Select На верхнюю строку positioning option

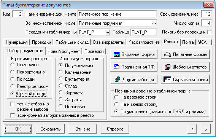pos(116,97)
